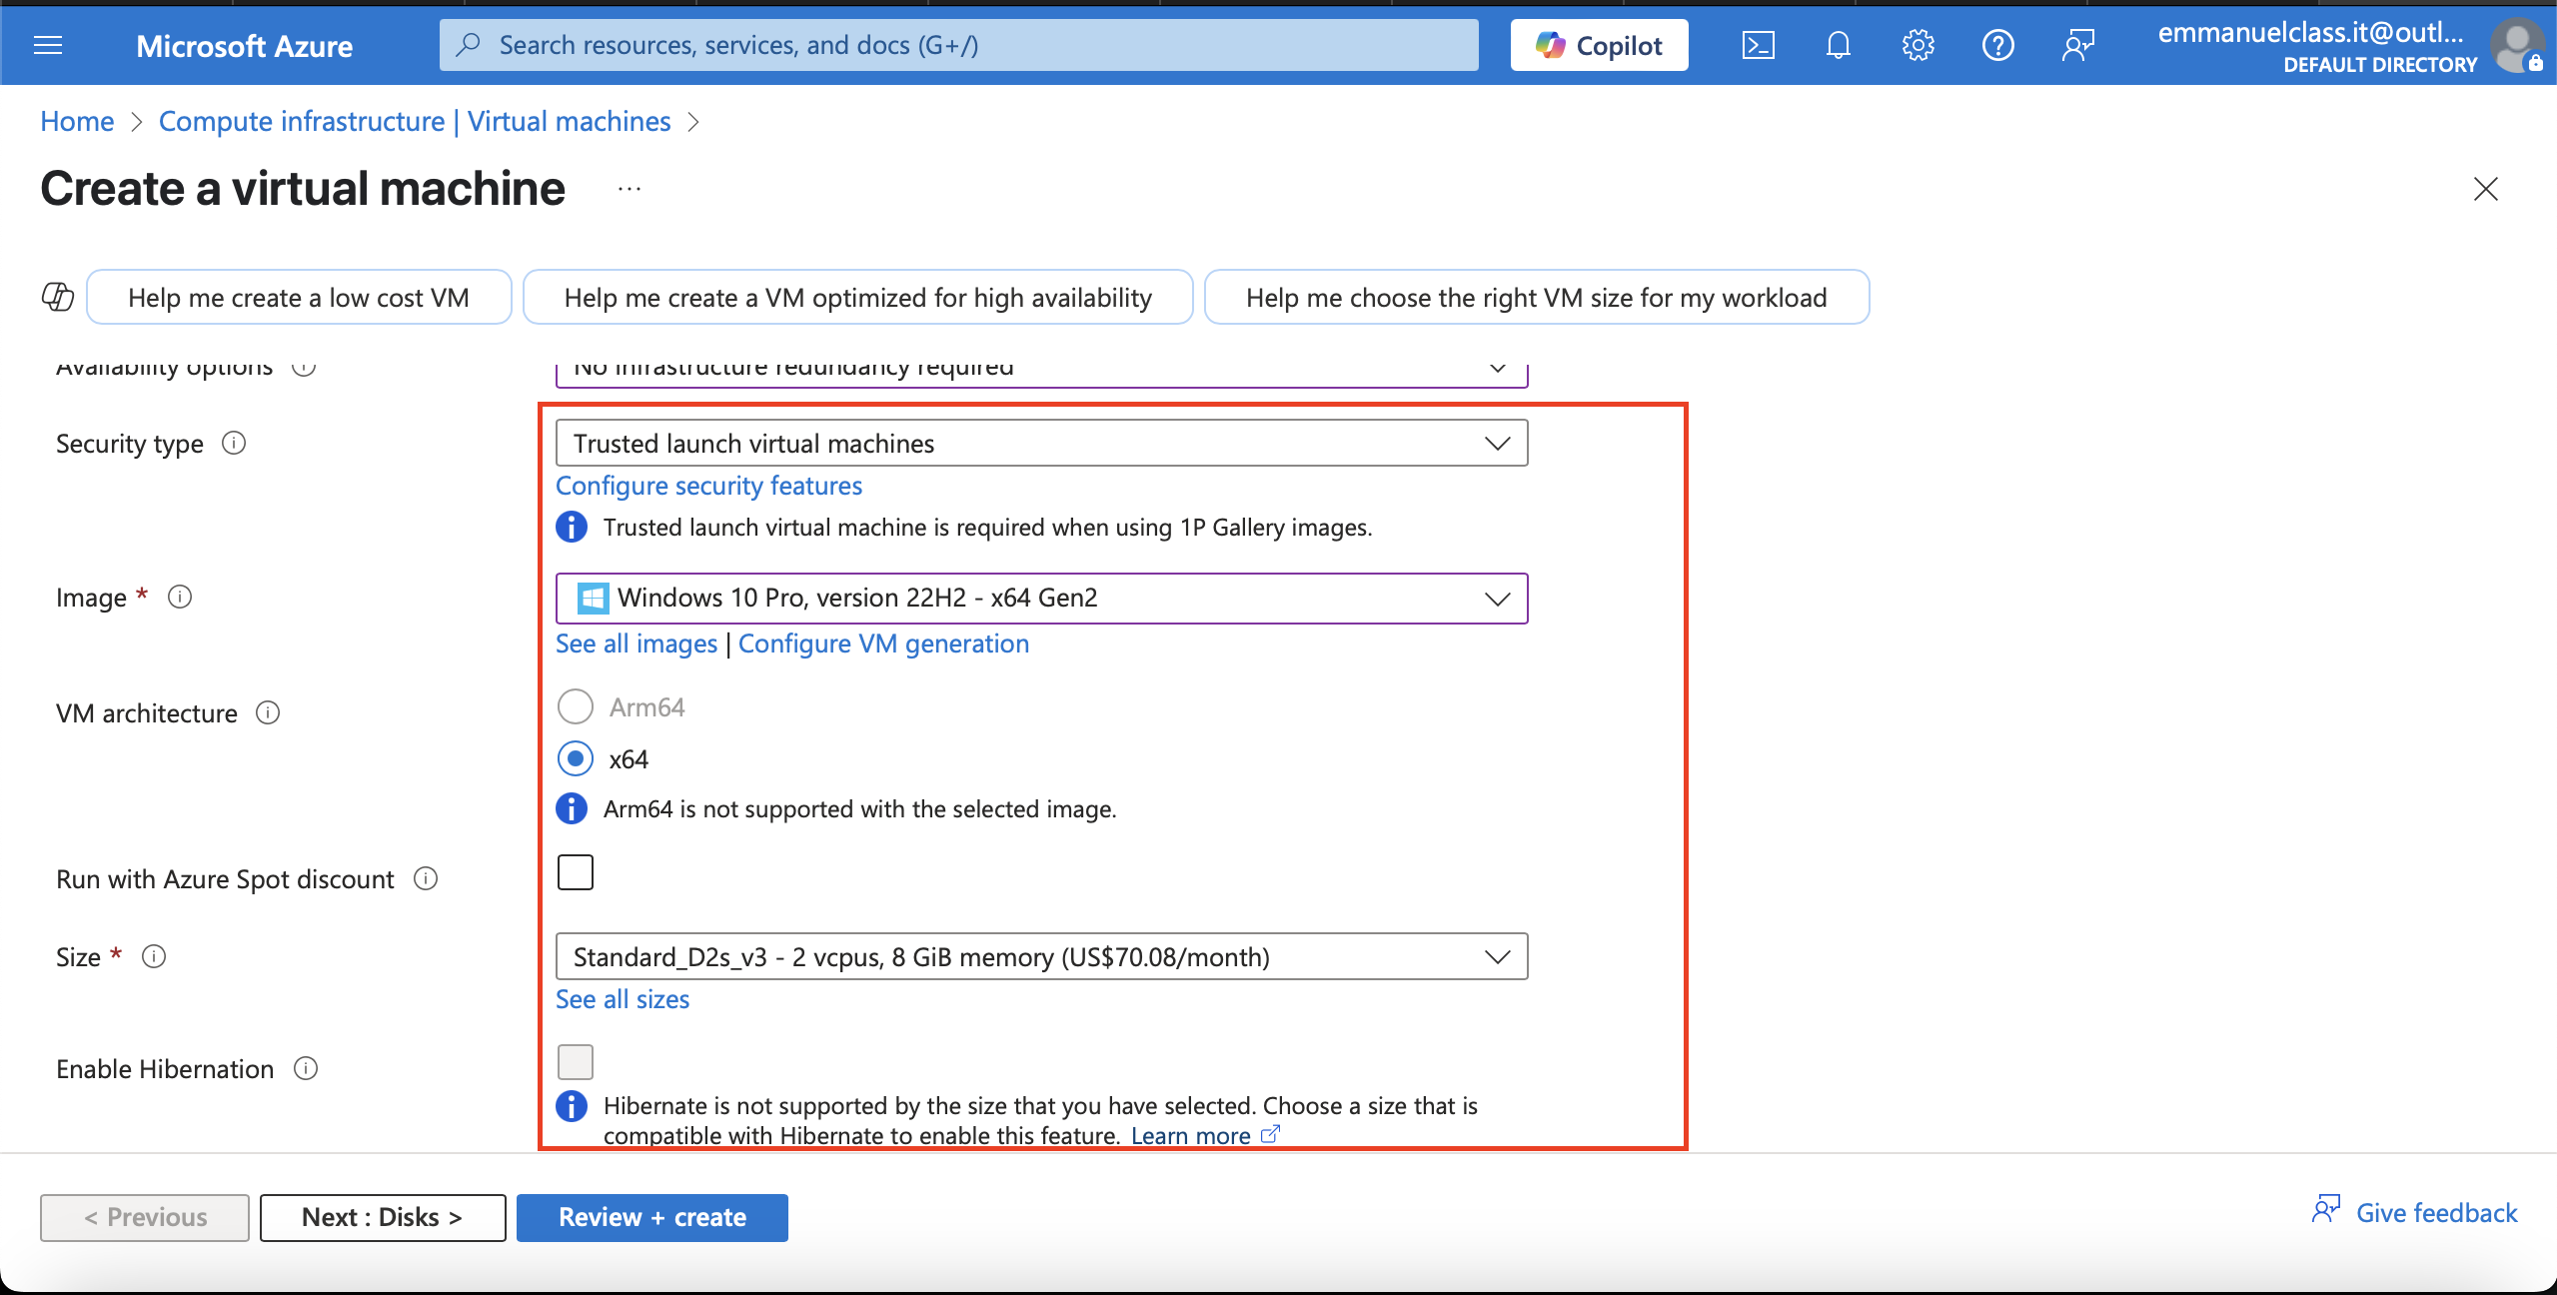The image size is (2557, 1295).
Task: Open the account avatar menu
Action: [x=2517, y=47]
